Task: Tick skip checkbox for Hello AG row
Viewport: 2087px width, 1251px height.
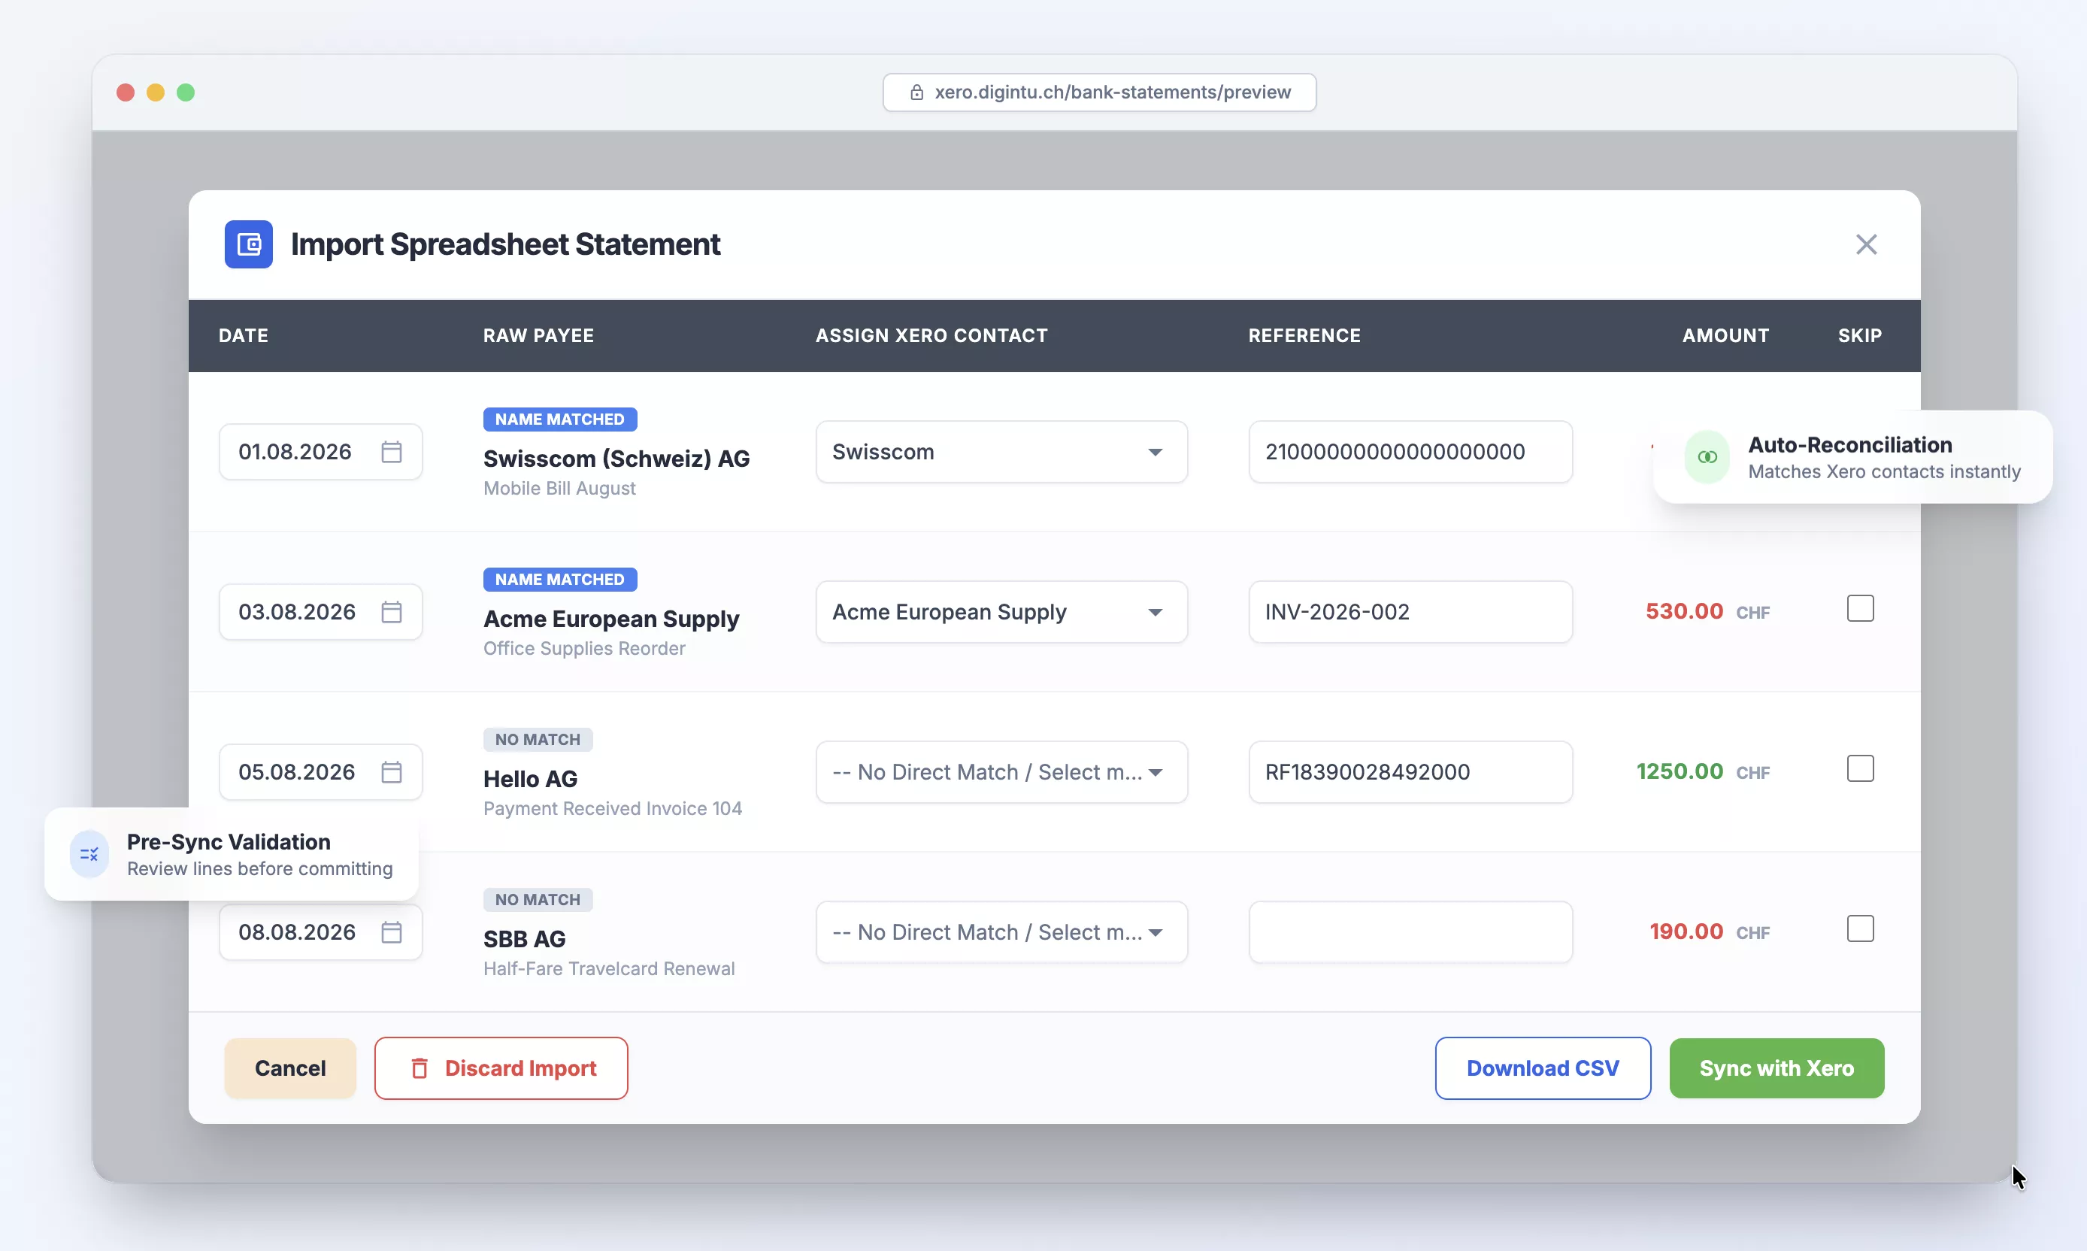Action: click(x=1860, y=769)
